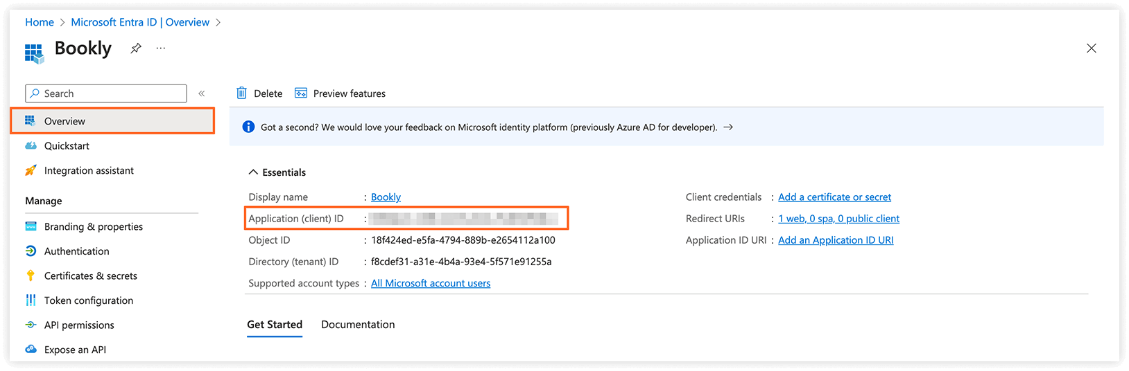Click the Object ID value 18f424ed
This screenshot has height=371, width=1129.
(x=463, y=240)
